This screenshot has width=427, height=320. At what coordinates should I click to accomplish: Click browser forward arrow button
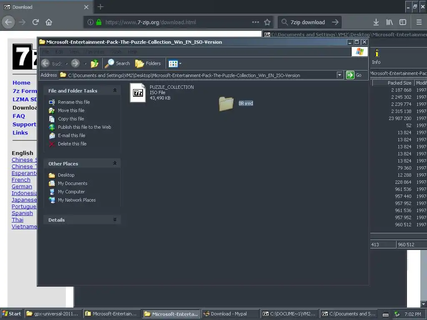tap(23, 22)
